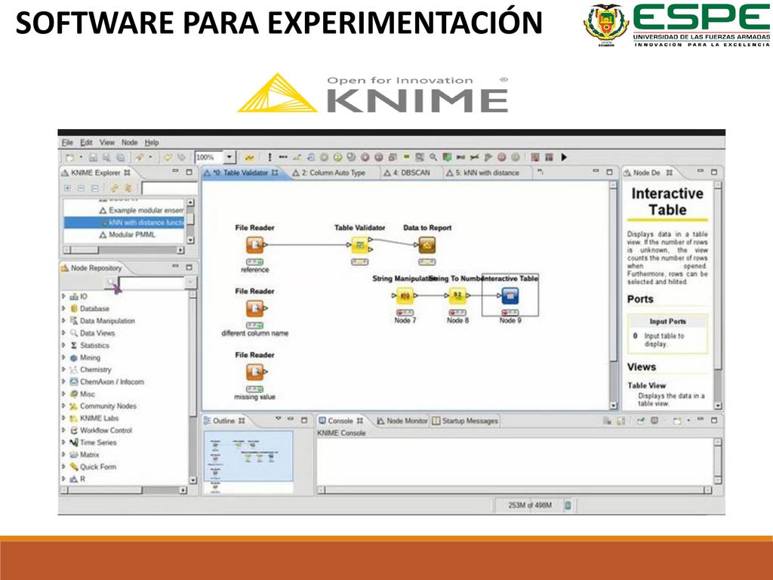Expand the Statistics category
This screenshot has width=773, height=580.
click(63, 345)
